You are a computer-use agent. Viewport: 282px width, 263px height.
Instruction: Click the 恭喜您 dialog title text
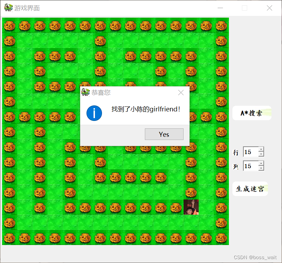[x=101, y=93]
